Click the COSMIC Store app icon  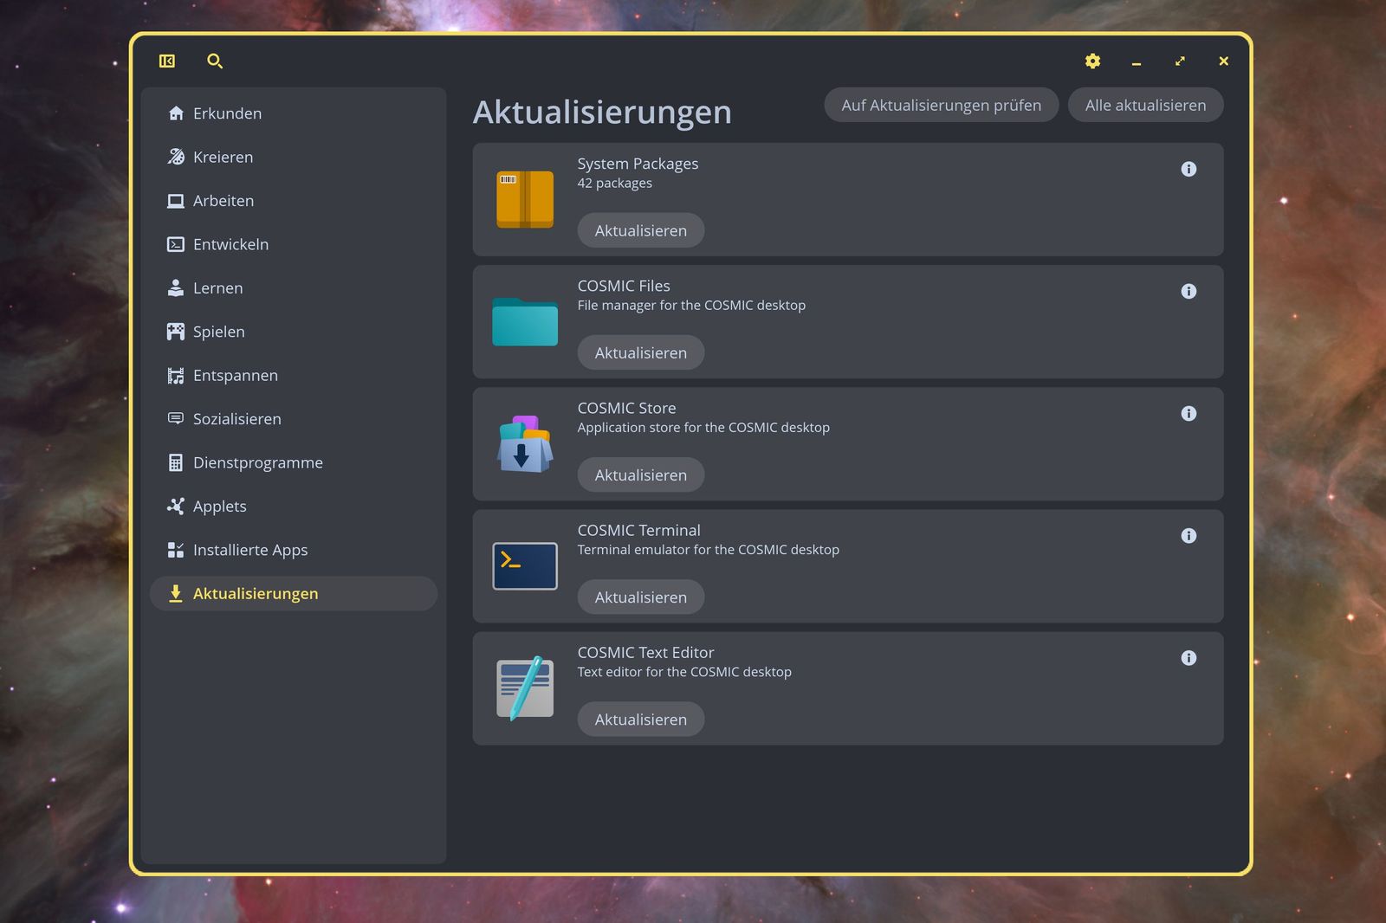coord(525,443)
